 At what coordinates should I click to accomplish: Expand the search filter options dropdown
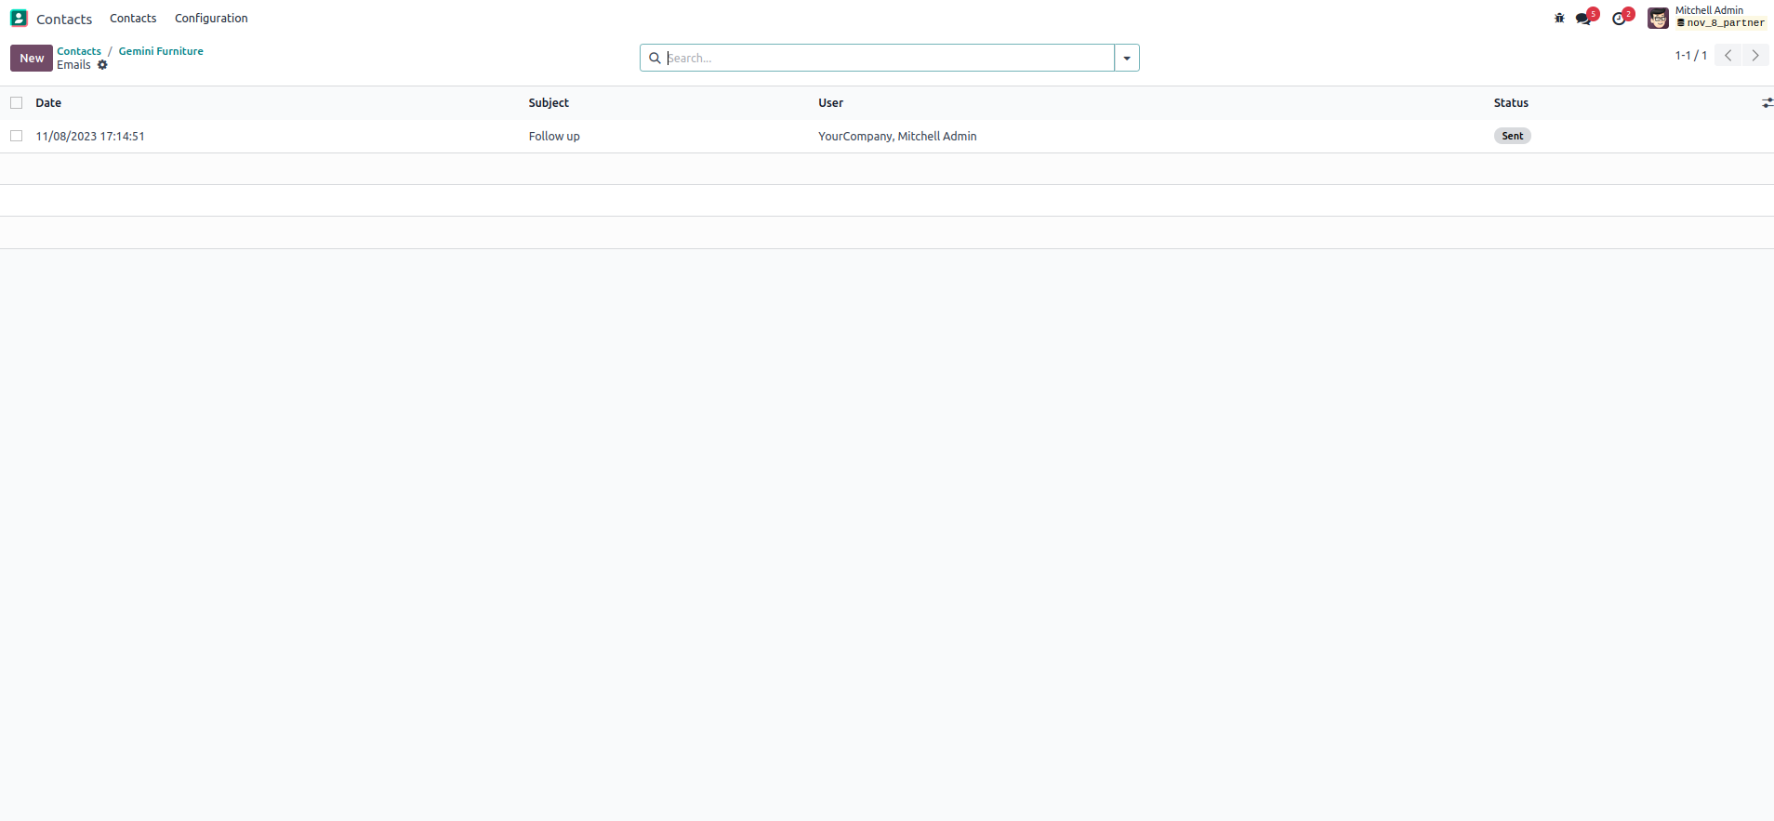click(1127, 58)
